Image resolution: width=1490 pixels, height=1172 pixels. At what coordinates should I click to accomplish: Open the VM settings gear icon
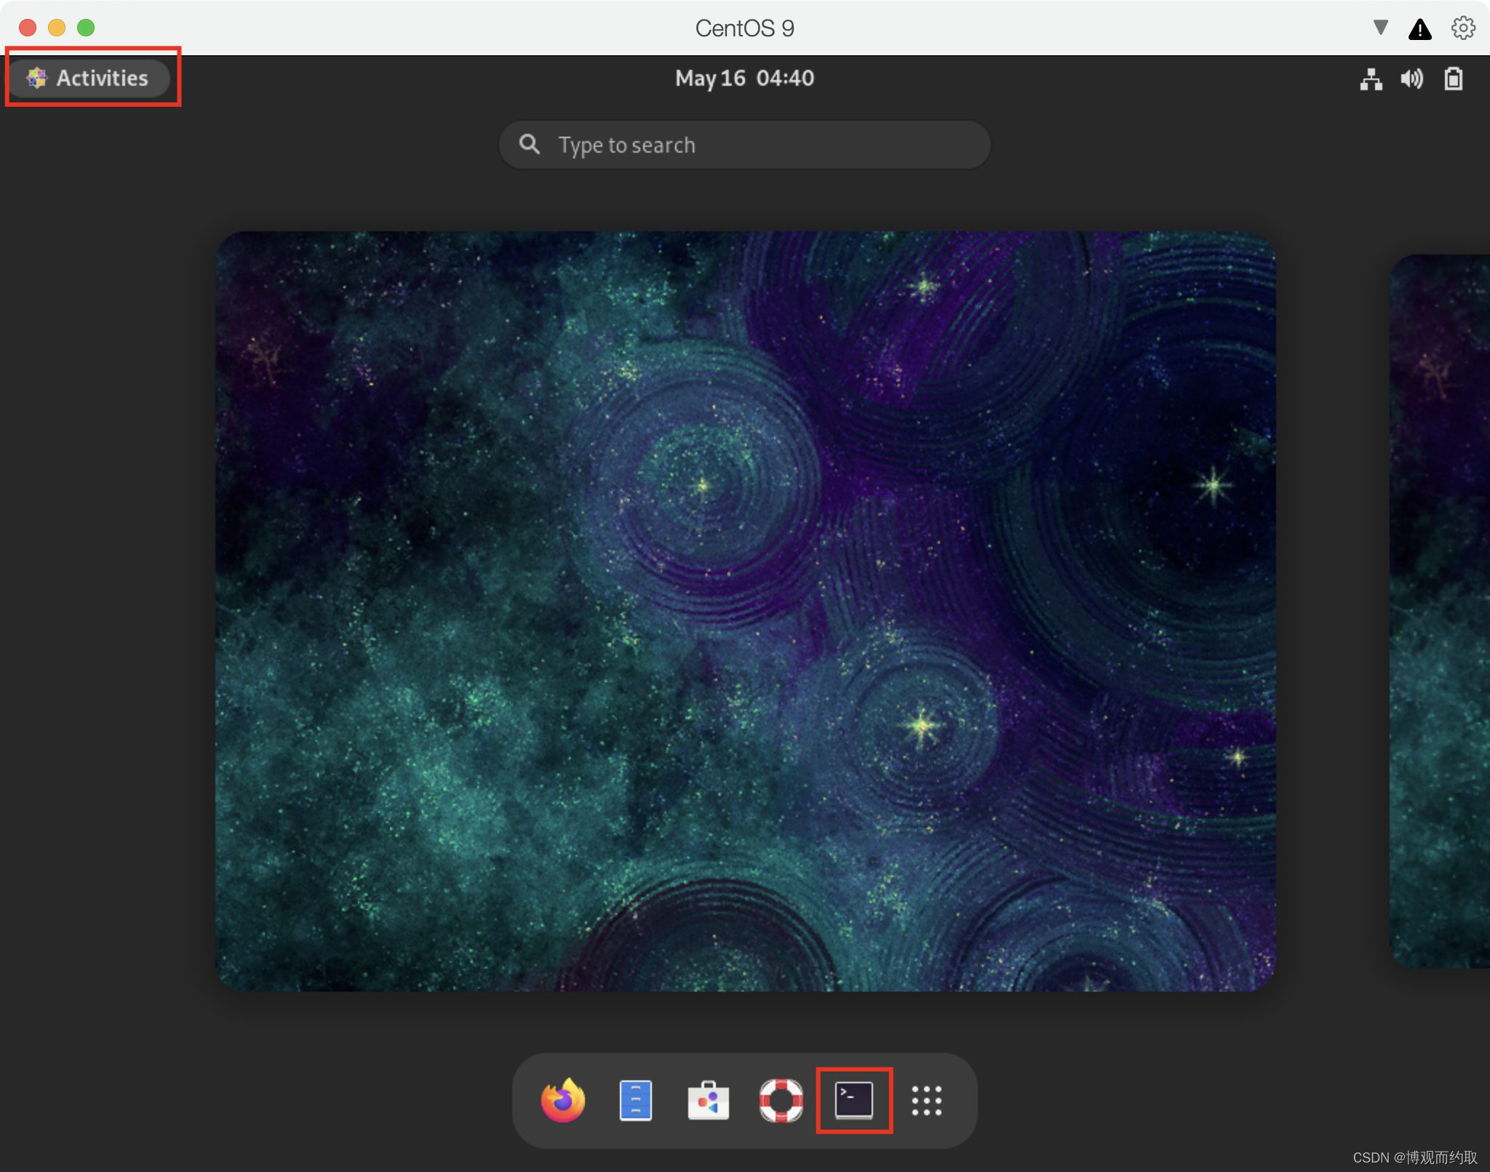1463,28
